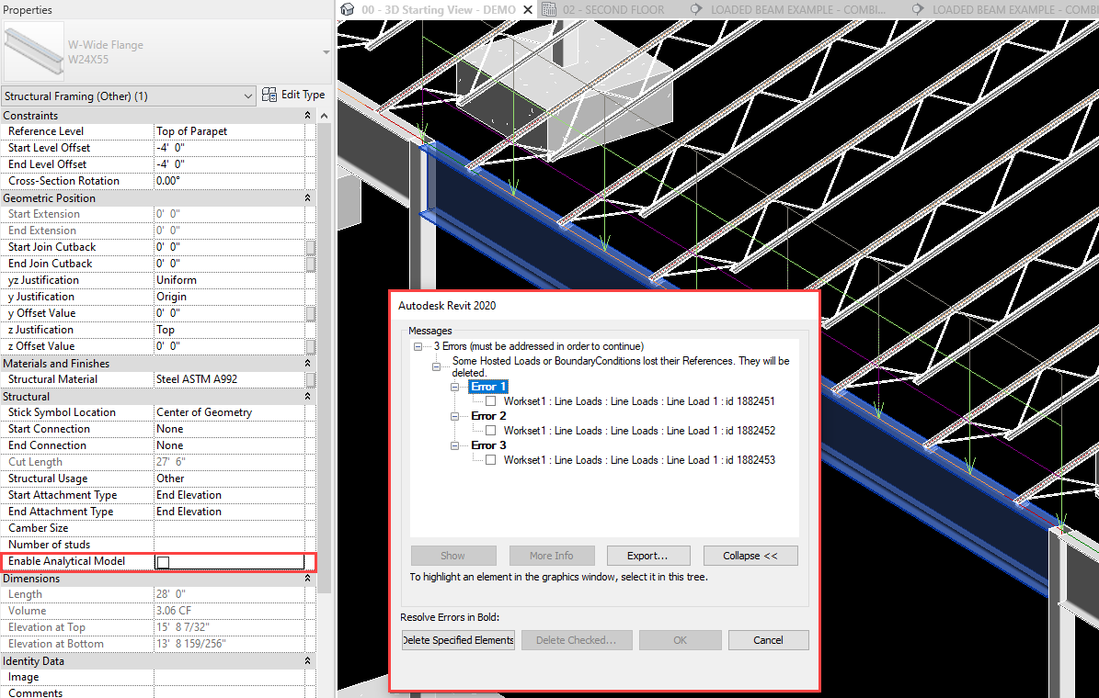
Task: Click the yz Justification value Uniform
Action: click(x=229, y=280)
